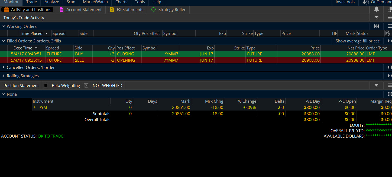This screenshot has height=177, width=392.
Task: Expand the /YM instrument row
Action: pos(35,107)
